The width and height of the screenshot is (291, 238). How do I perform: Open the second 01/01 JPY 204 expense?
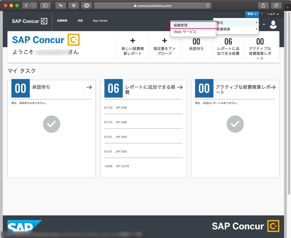tap(143, 151)
